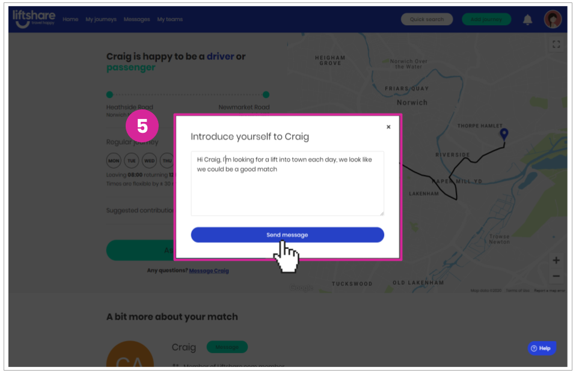
Task: Go to My journeys
Action: pyautogui.click(x=101, y=19)
